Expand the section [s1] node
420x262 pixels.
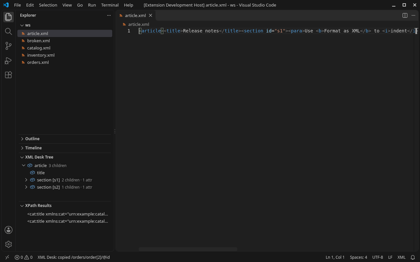(26, 180)
